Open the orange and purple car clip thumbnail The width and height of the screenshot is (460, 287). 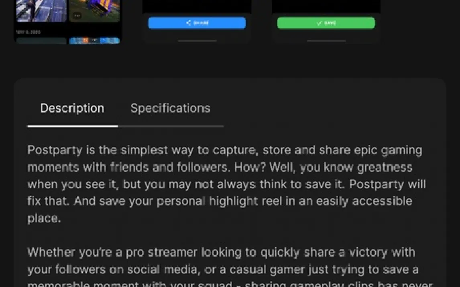[x=94, y=11]
